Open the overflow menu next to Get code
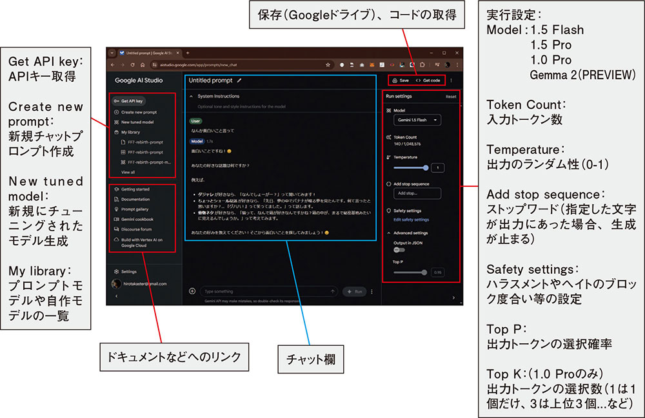645x418 pixels. click(x=451, y=81)
